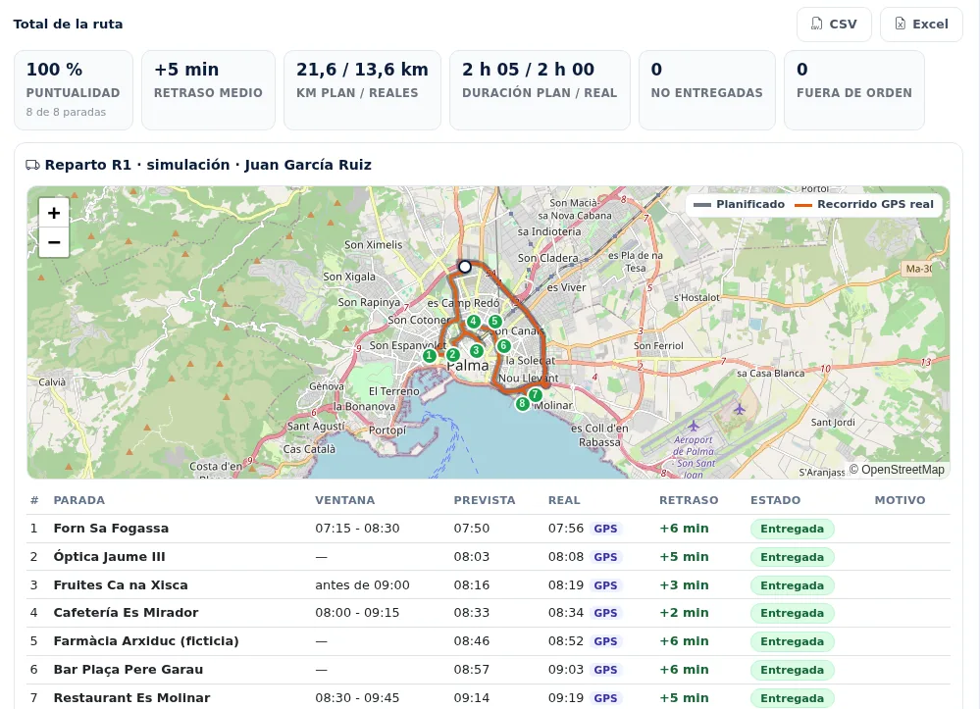Click map stop marker 4

click(x=474, y=322)
